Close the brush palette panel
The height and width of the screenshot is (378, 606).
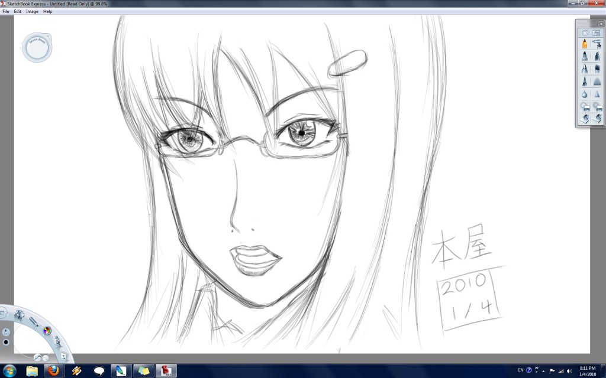[601, 24]
